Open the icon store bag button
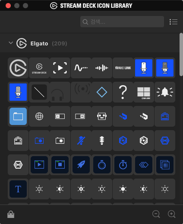The image size is (183, 224). pyautogui.click(x=11, y=214)
